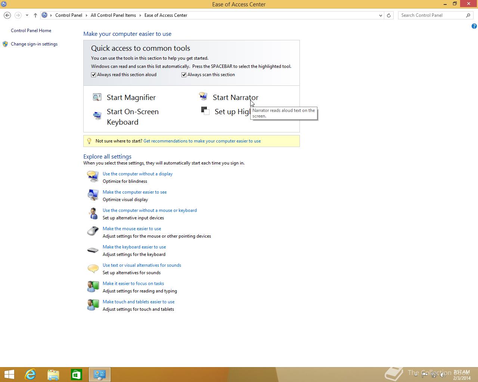
Task: Get recommendations to make computer easier to use
Action: point(202,141)
